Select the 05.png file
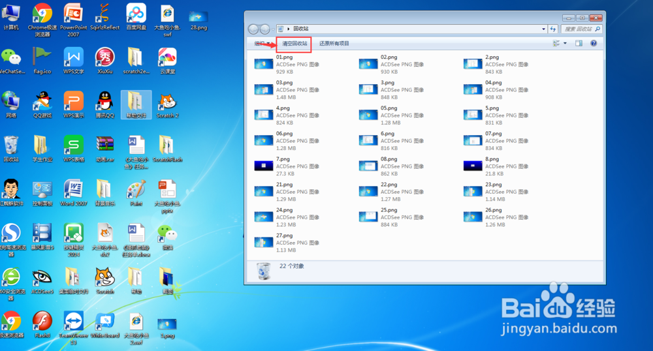The image size is (653, 351). (x=392, y=115)
